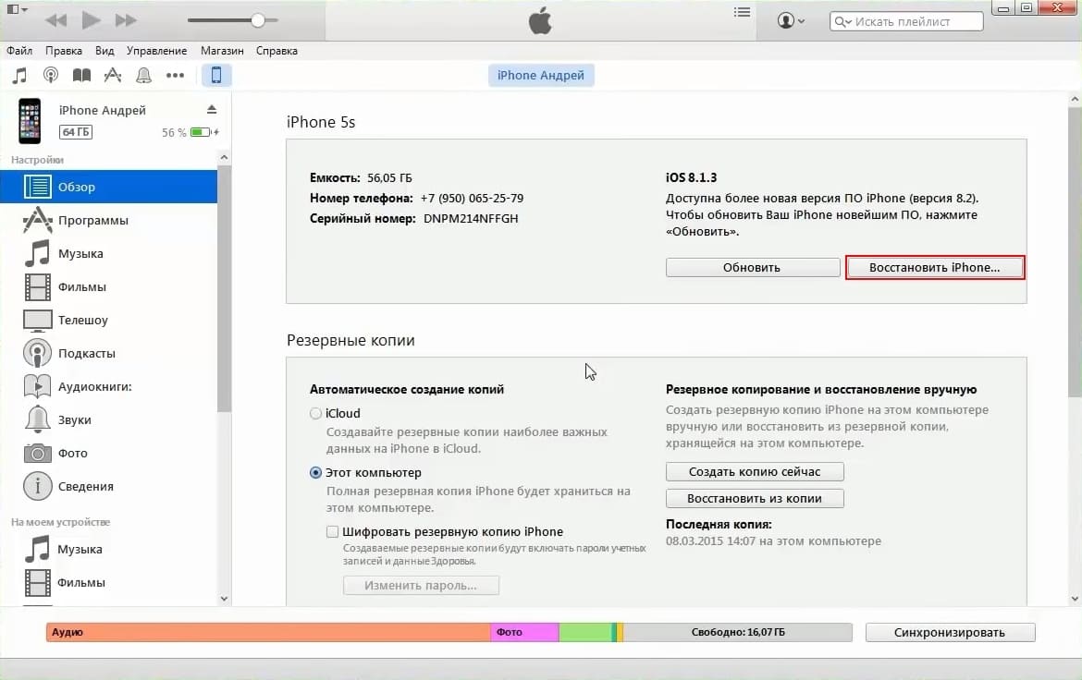Adjust the volume slider knob
The image size is (1082, 680).
[257, 20]
